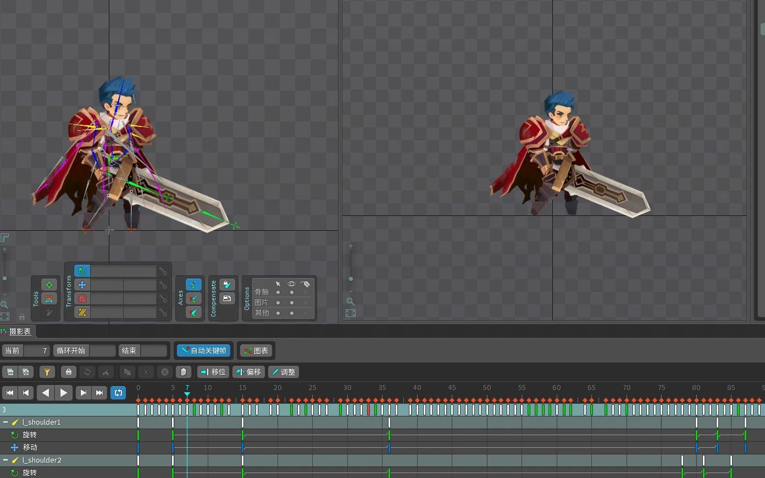Key the rotation value
This screenshot has height=478, width=765.
click(x=163, y=271)
